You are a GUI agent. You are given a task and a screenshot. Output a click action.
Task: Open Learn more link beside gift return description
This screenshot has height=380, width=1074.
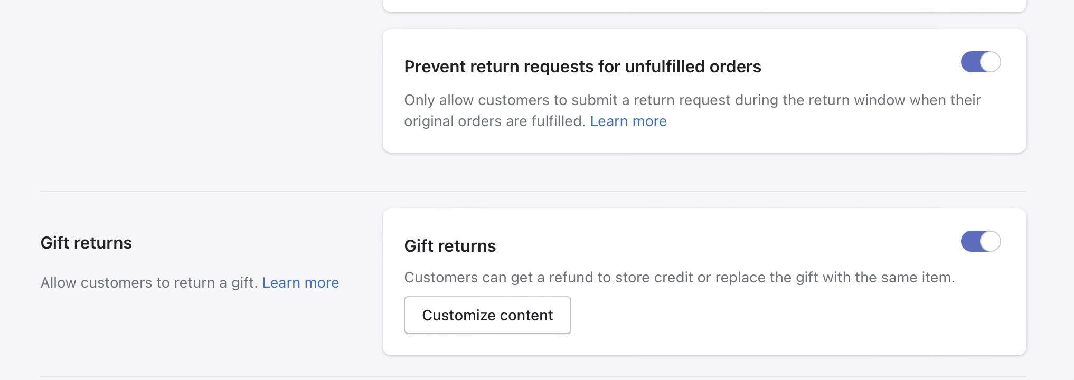300,283
